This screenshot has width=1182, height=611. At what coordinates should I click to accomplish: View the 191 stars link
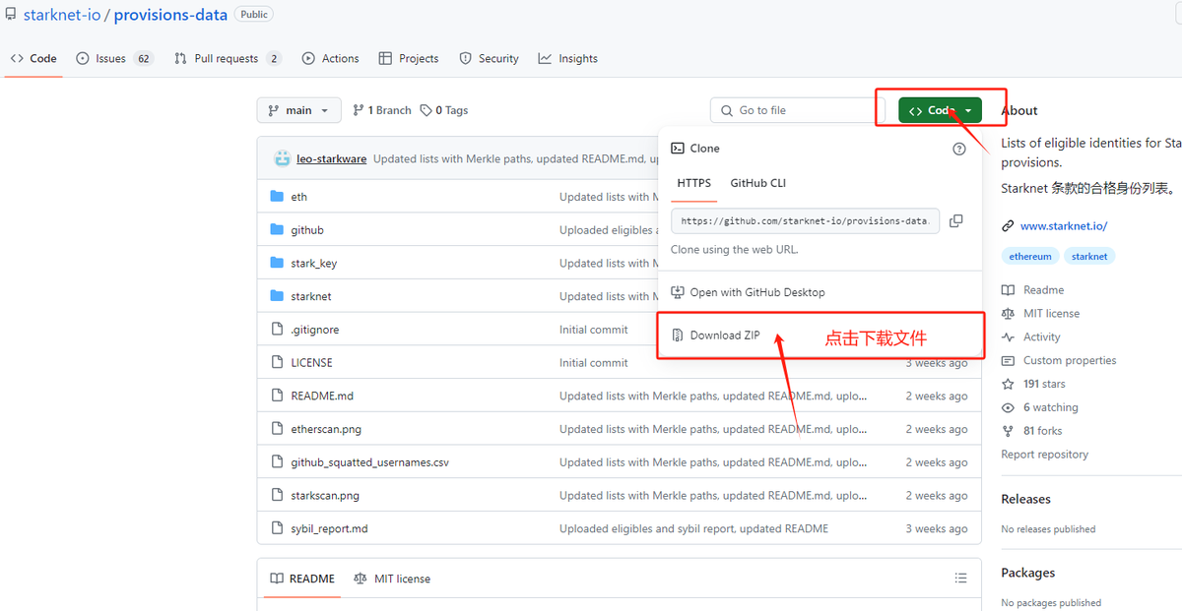click(x=1044, y=384)
